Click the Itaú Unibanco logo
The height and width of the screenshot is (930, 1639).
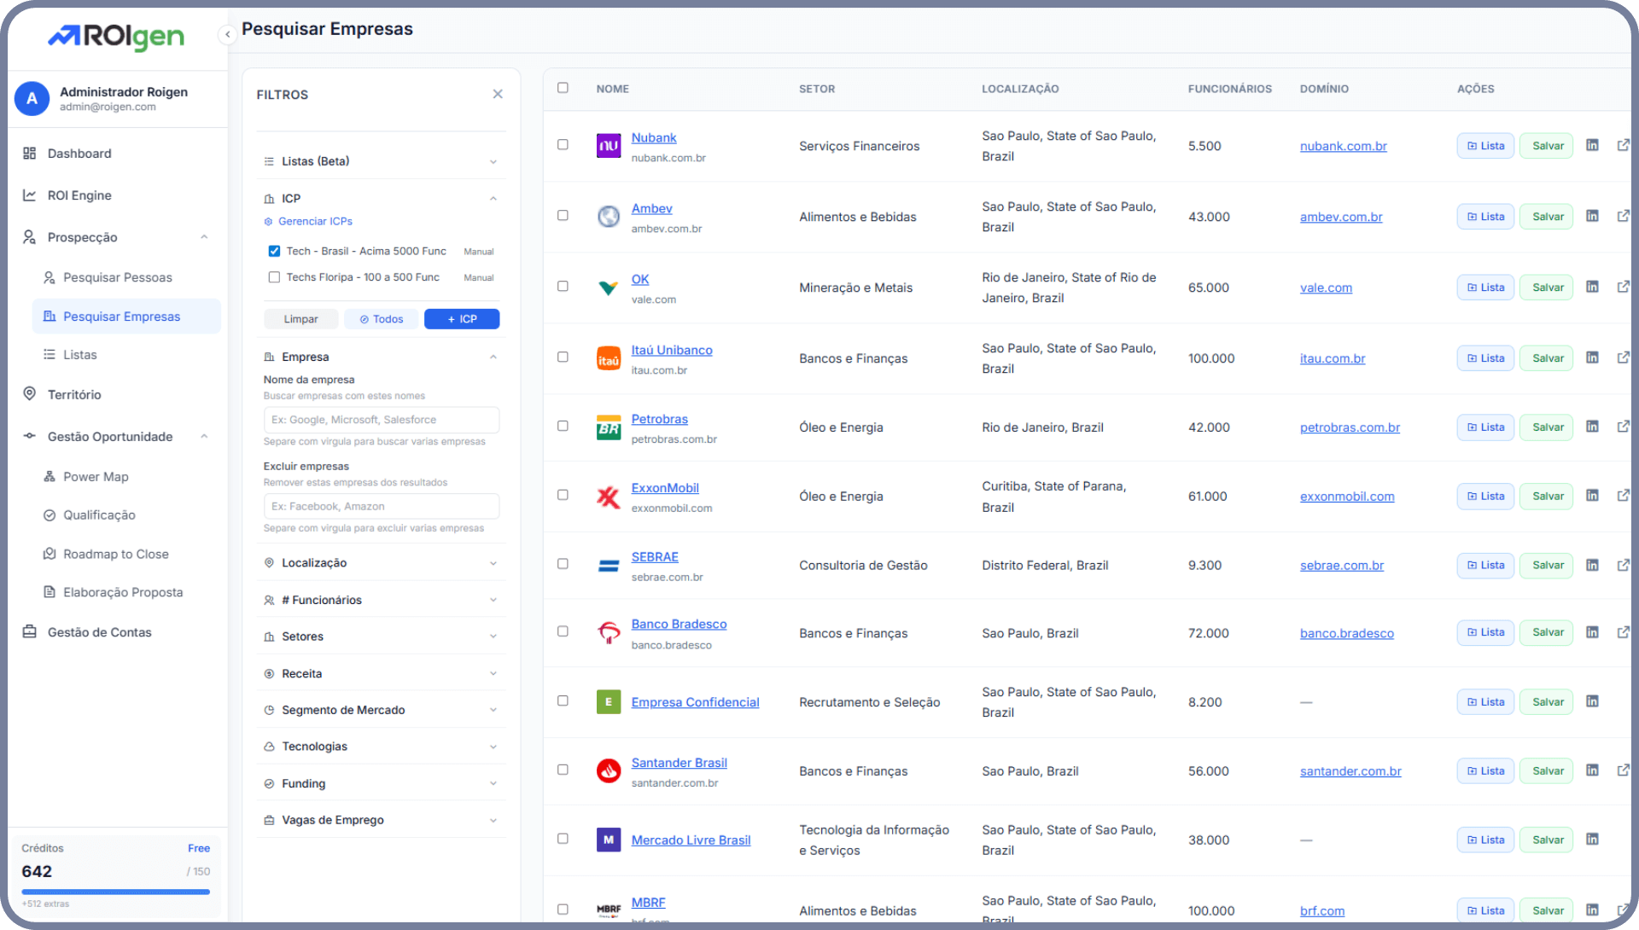click(x=608, y=358)
